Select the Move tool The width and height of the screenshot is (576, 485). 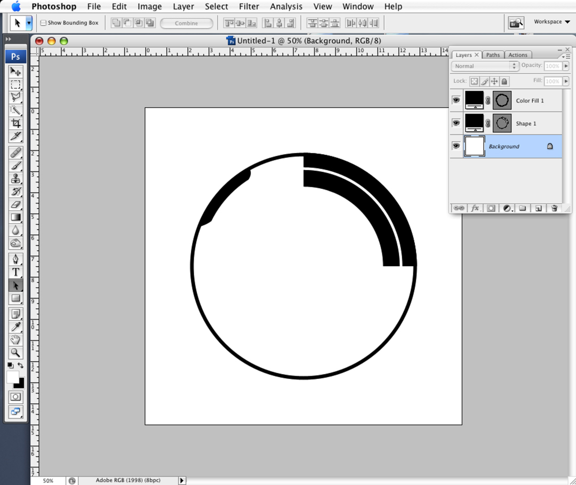click(15, 72)
